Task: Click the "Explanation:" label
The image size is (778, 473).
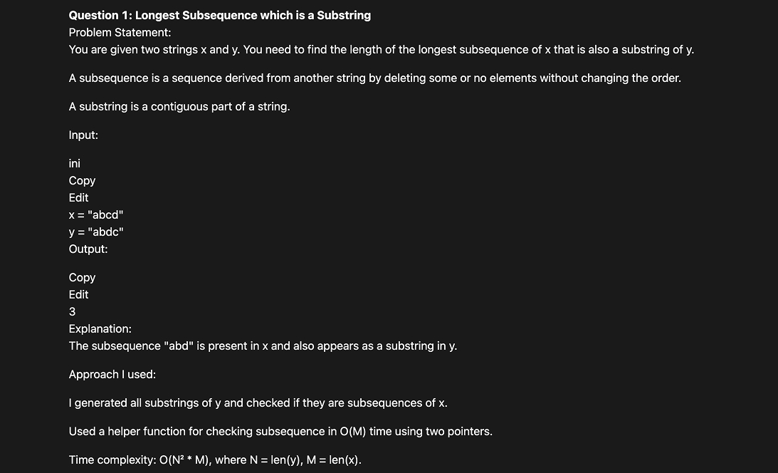Action: (x=100, y=329)
